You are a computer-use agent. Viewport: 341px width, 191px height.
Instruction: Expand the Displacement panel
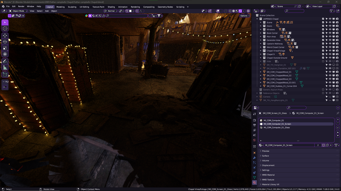point(299,165)
